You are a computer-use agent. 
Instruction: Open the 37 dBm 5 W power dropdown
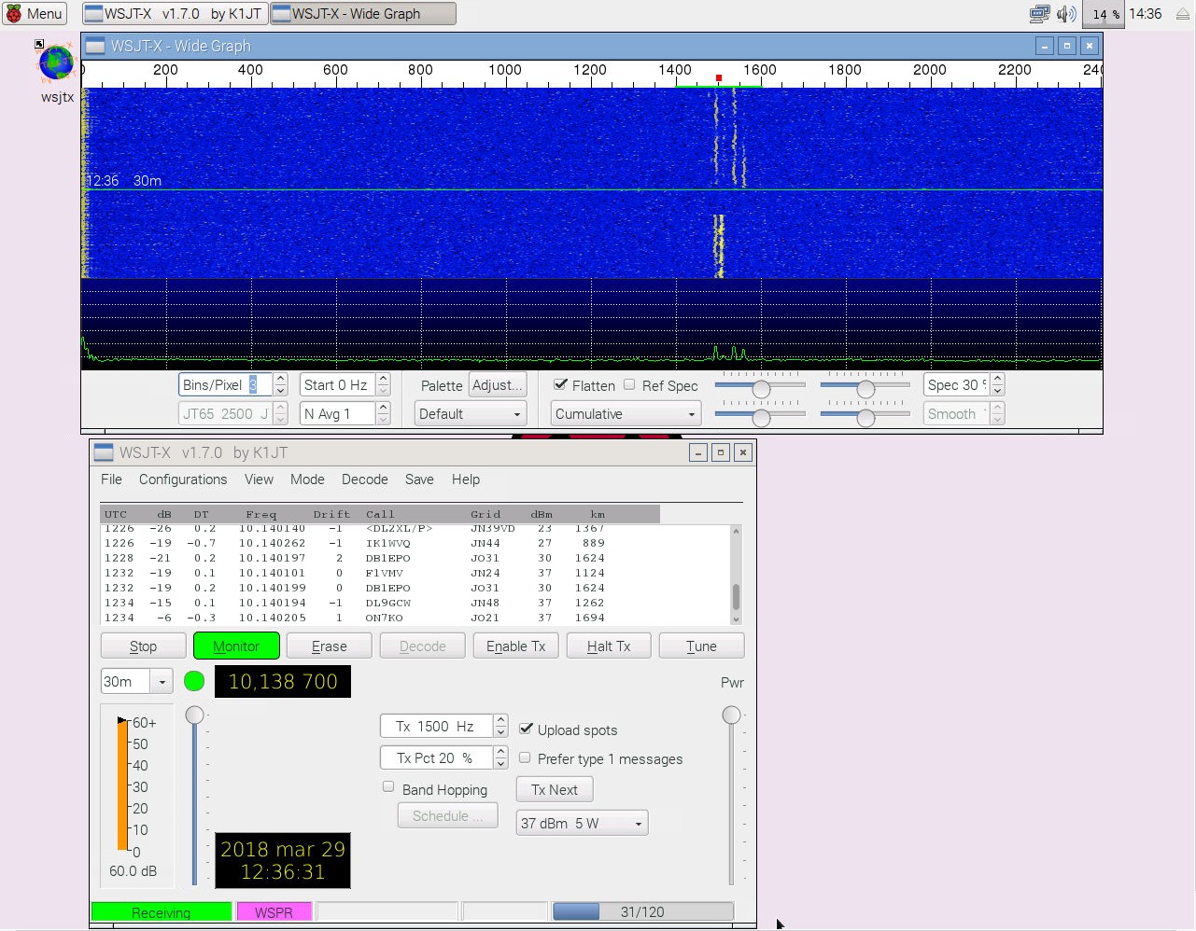(x=581, y=823)
